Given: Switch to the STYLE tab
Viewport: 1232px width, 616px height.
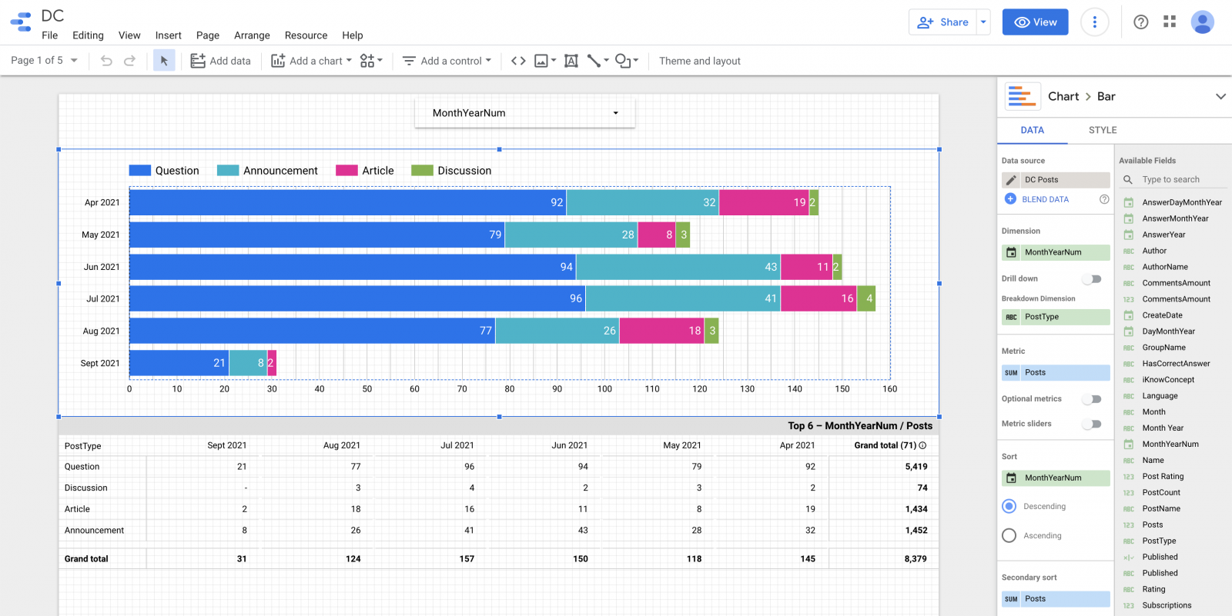Looking at the screenshot, I should click(1103, 130).
